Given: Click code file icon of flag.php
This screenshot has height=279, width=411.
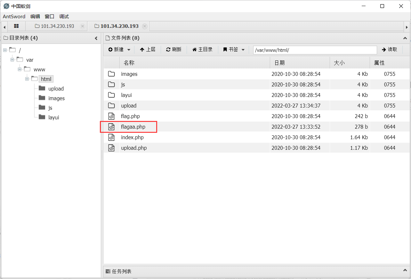Looking at the screenshot, I should pyautogui.click(x=111, y=116).
